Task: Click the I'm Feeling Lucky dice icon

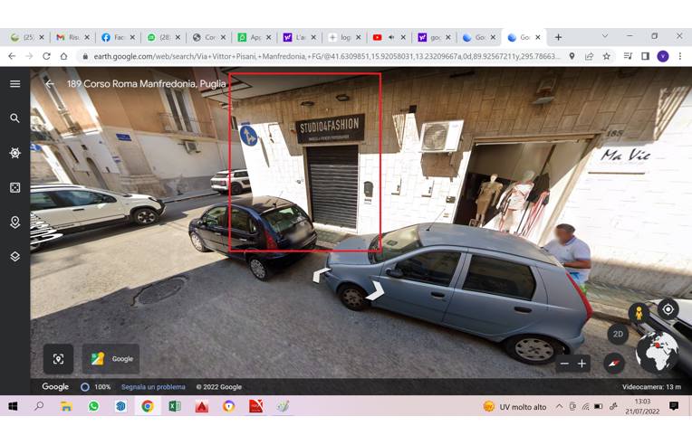Action: tap(14, 187)
